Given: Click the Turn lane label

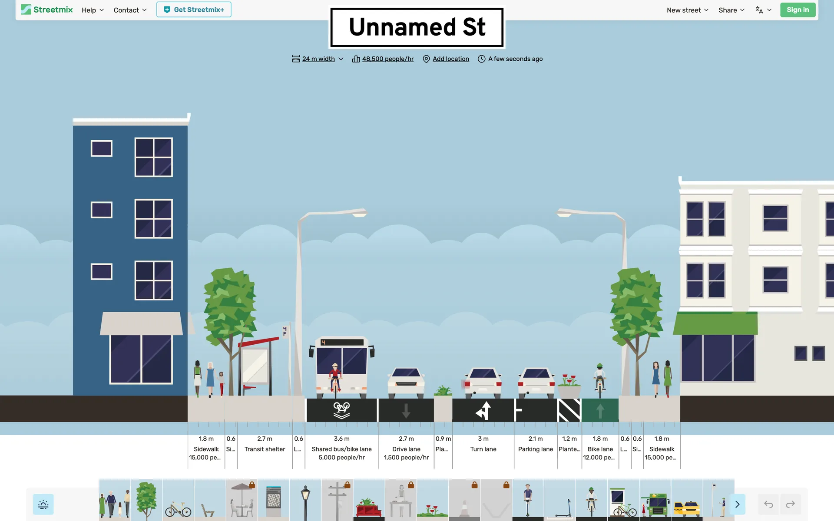Looking at the screenshot, I should tap(483, 449).
